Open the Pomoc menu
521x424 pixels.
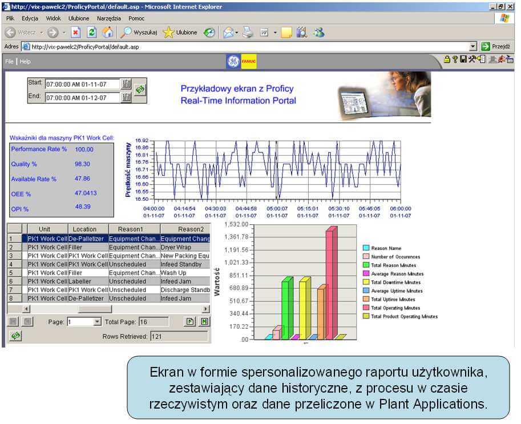point(136,18)
